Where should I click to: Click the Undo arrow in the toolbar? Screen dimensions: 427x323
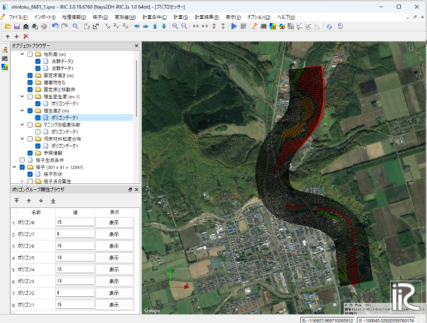[55, 26]
